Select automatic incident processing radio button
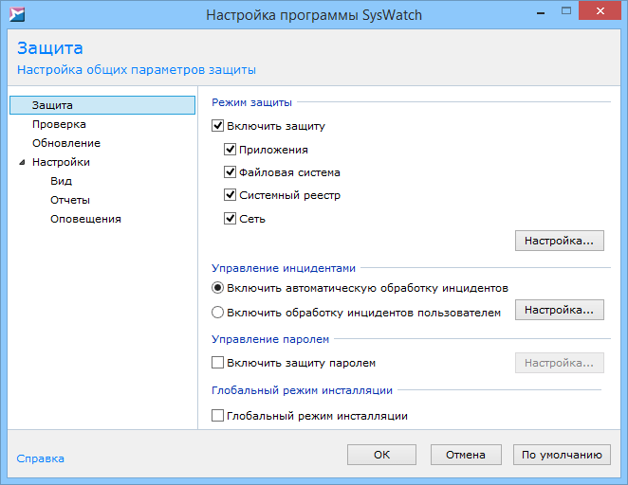 pos(218,288)
